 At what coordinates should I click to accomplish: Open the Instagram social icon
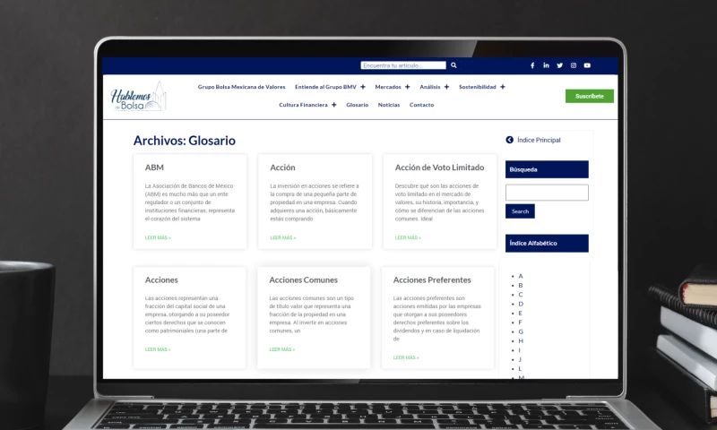click(574, 65)
